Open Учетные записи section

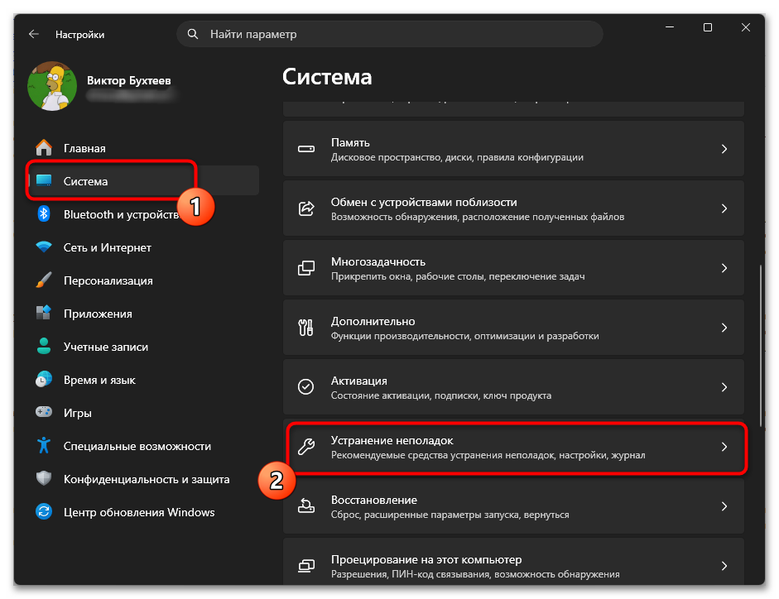click(x=144, y=346)
